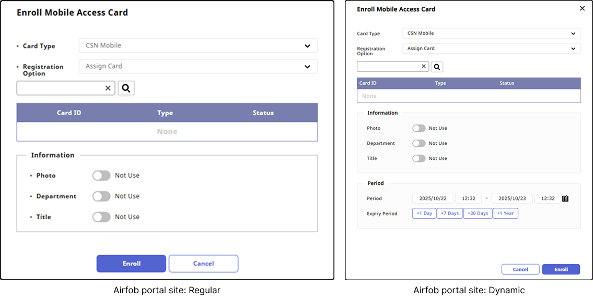Click the magnifier search icon in the larger dialog
This screenshot has width=593, height=300.
pos(126,88)
